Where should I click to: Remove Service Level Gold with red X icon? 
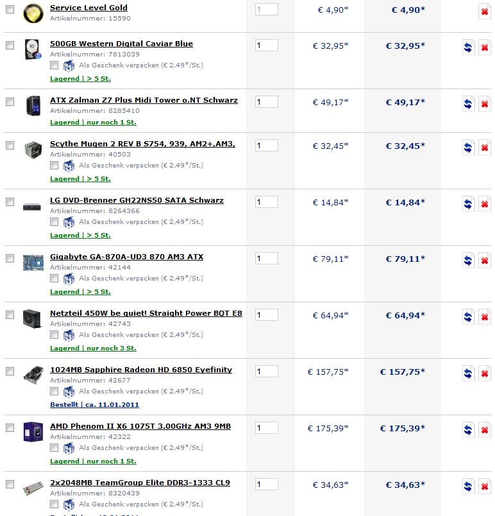pyautogui.click(x=484, y=12)
